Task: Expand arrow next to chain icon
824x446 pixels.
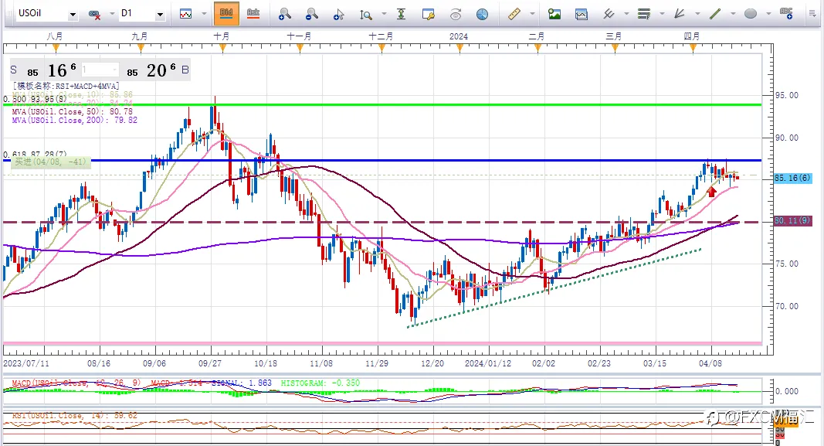Action: pyautogui.click(x=111, y=14)
